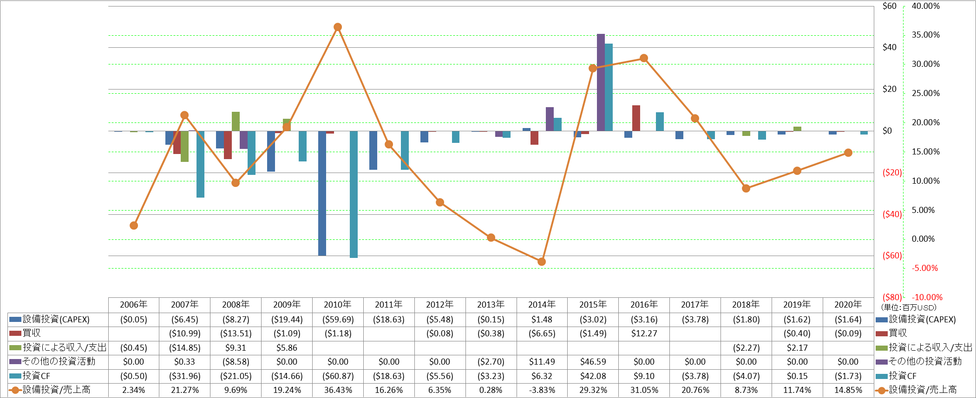The width and height of the screenshot is (976, 398).
Task: Select the $12.27 買収 cell
Action: 644,334
